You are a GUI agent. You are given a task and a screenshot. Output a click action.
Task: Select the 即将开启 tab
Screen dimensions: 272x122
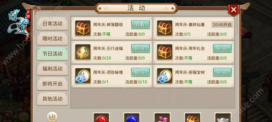point(52,84)
